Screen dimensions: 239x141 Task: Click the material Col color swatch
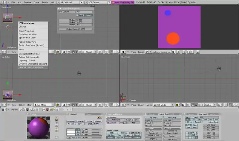[71, 130]
